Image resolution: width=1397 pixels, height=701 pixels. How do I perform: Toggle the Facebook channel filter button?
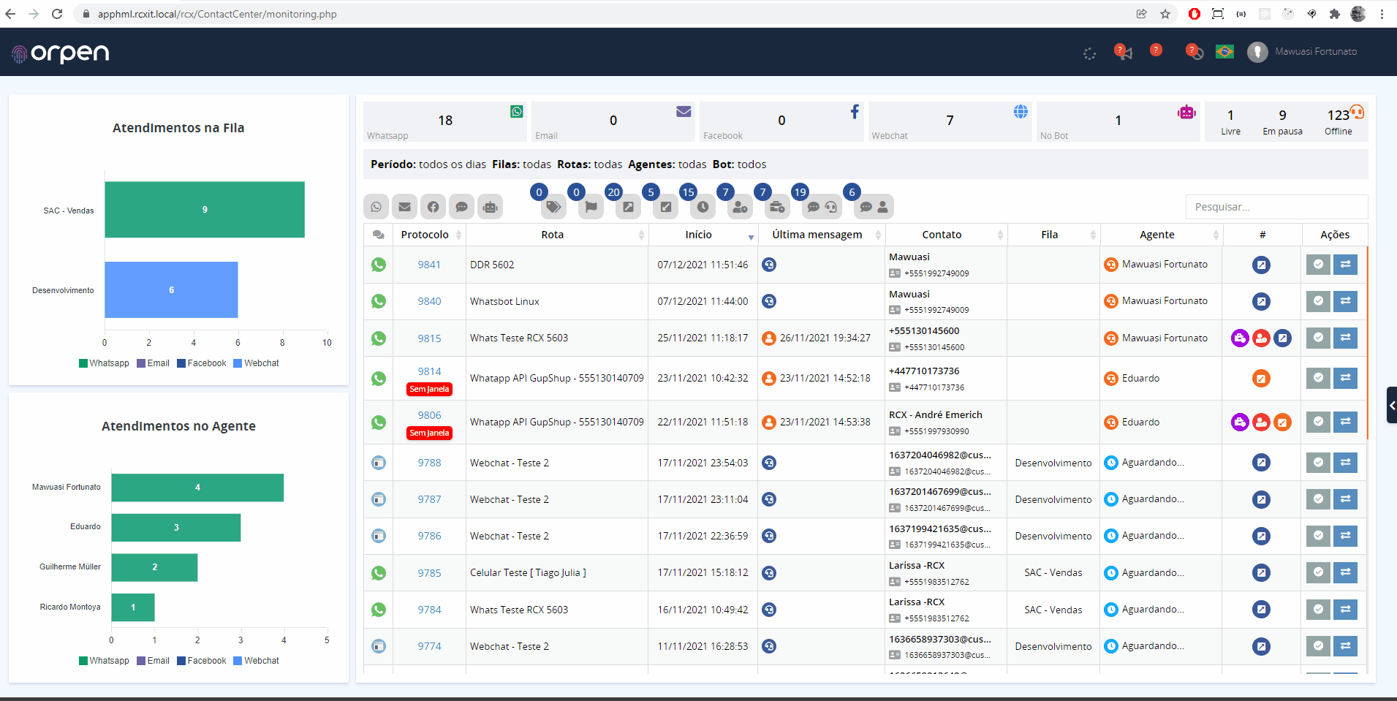pos(433,207)
